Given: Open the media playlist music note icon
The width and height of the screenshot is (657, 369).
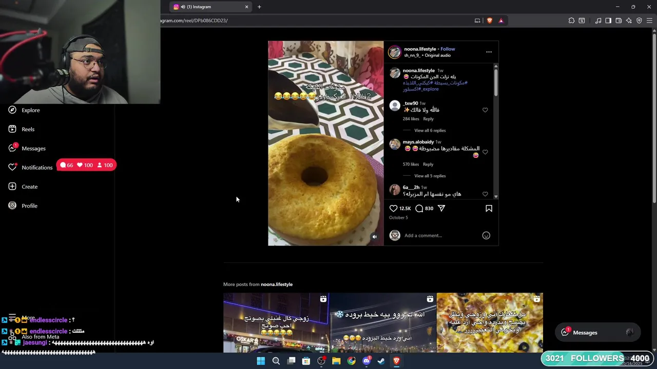Looking at the screenshot, I should [x=598, y=20].
